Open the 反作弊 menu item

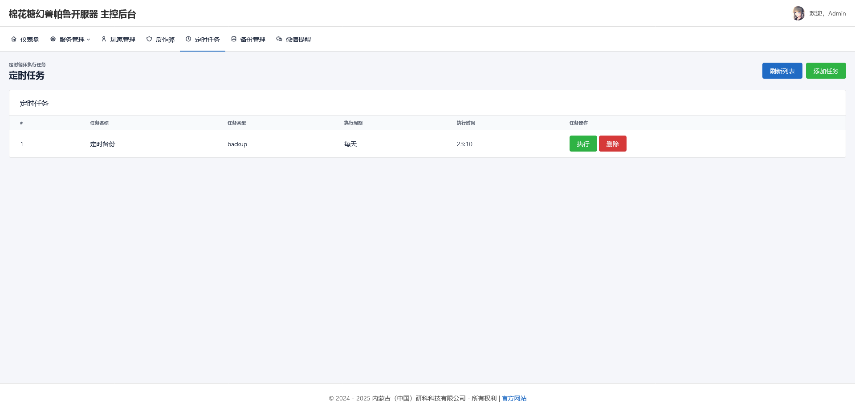click(x=165, y=39)
